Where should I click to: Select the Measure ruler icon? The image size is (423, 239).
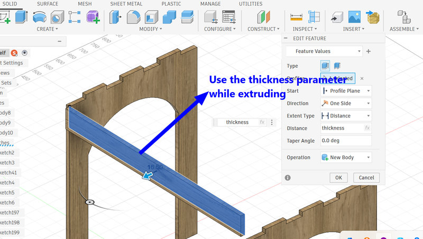coord(296,17)
